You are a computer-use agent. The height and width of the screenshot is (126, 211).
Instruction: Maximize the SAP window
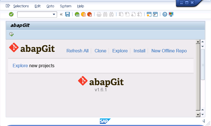point(187,3)
